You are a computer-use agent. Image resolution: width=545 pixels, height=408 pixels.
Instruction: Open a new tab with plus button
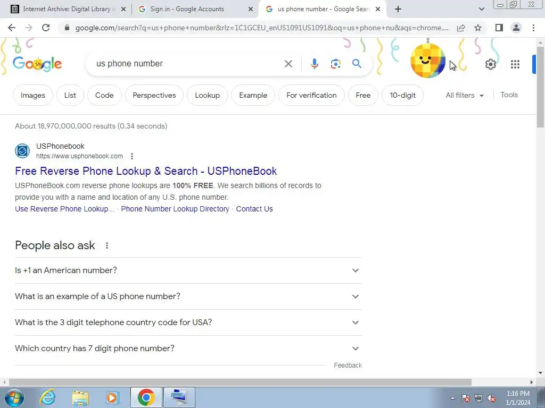click(398, 9)
